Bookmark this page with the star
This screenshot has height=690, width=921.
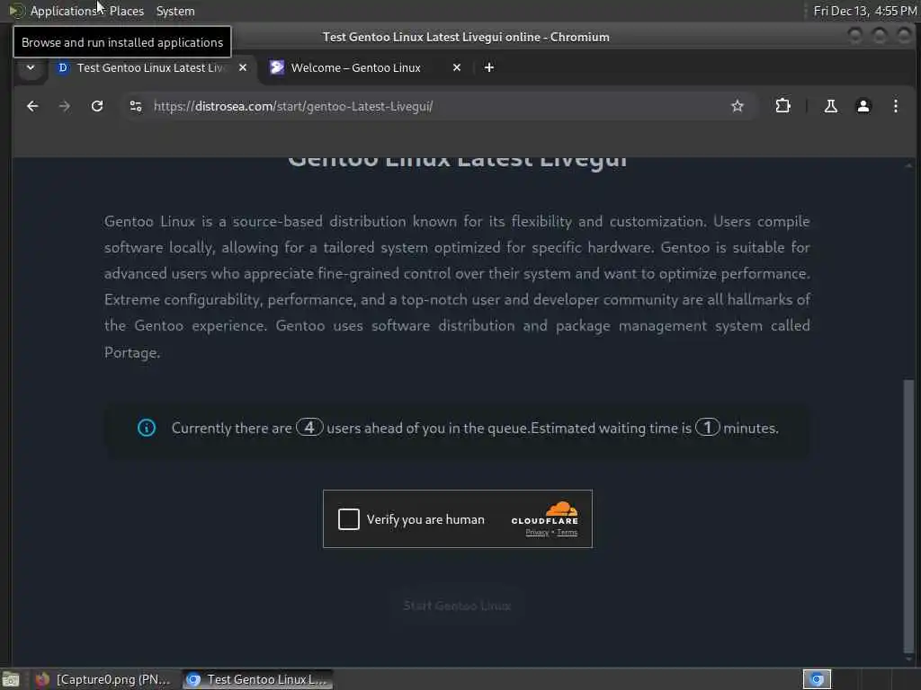pyautogui.click(x=738, y=106)
